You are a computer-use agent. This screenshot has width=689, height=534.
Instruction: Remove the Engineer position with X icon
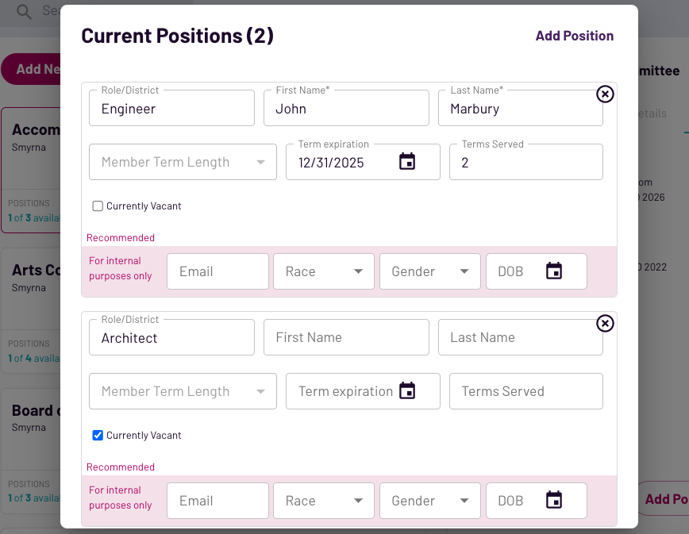point(605,94)
